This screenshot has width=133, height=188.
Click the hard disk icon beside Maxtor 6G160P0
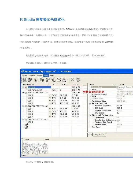coord(26,93)
